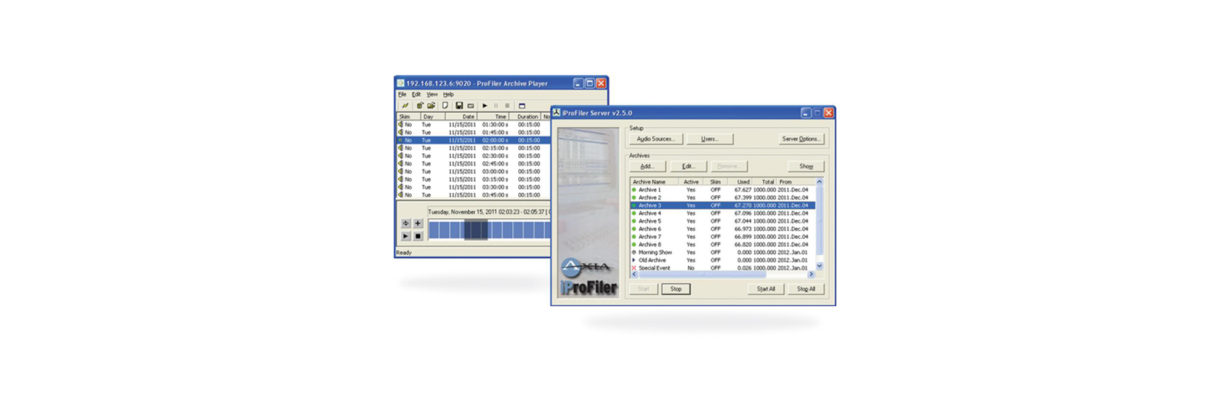1231x400 pixels.
Task: Select the 03:00:00 s recording row
Action: (473, 172)
